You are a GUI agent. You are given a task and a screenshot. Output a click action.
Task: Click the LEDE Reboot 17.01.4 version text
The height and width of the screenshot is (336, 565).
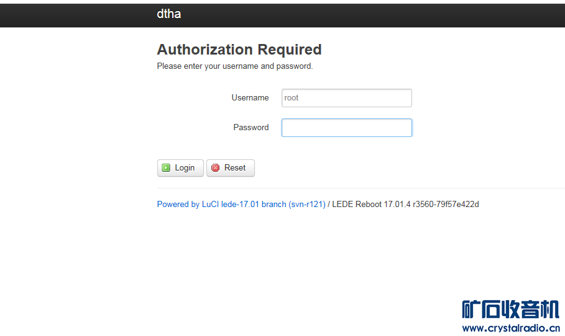pos(371,204)
